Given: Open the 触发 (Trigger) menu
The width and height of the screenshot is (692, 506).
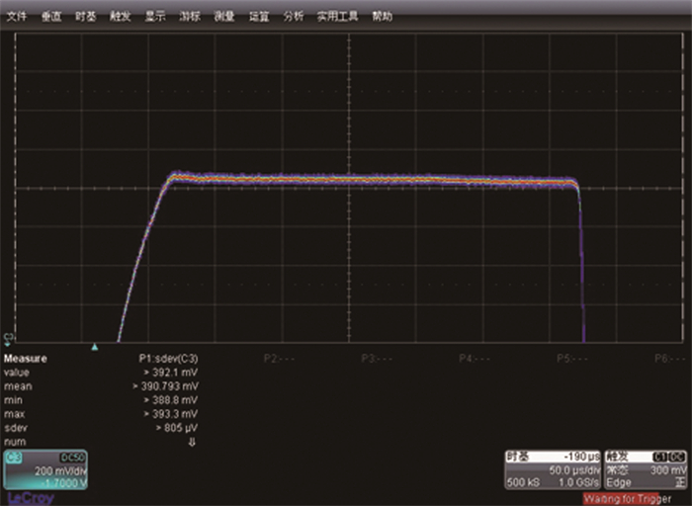Looking at the screenshot, I should click(x=120, y=17).
